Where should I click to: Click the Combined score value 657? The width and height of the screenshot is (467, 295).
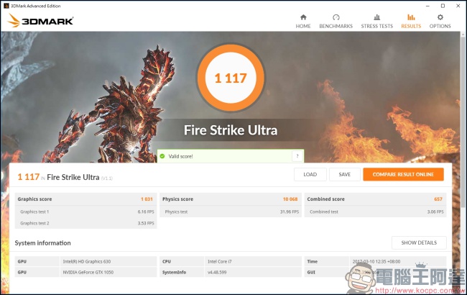438,199
